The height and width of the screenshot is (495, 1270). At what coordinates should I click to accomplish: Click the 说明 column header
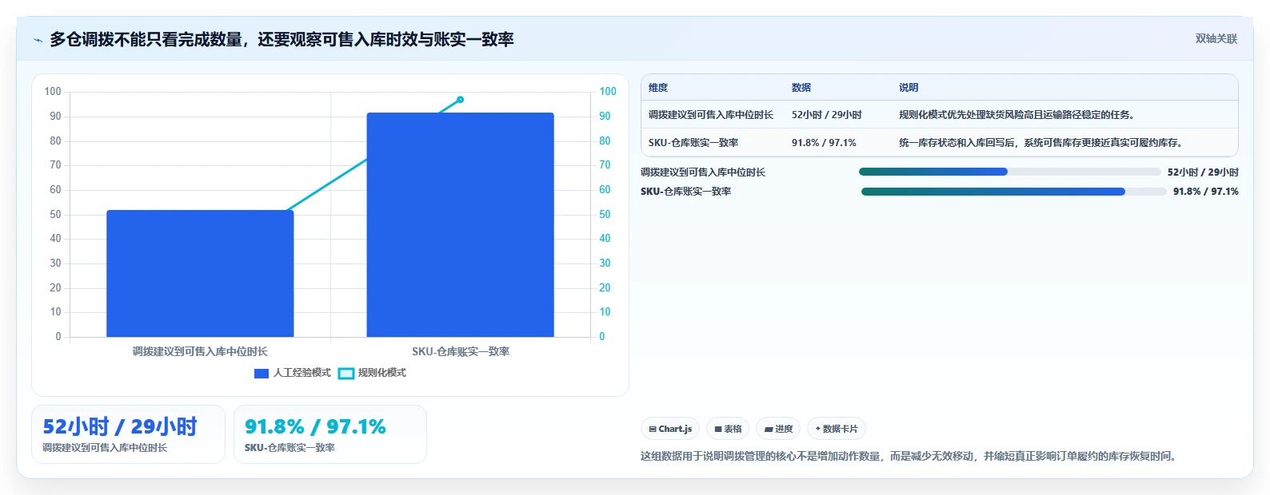tap(909, 88)
